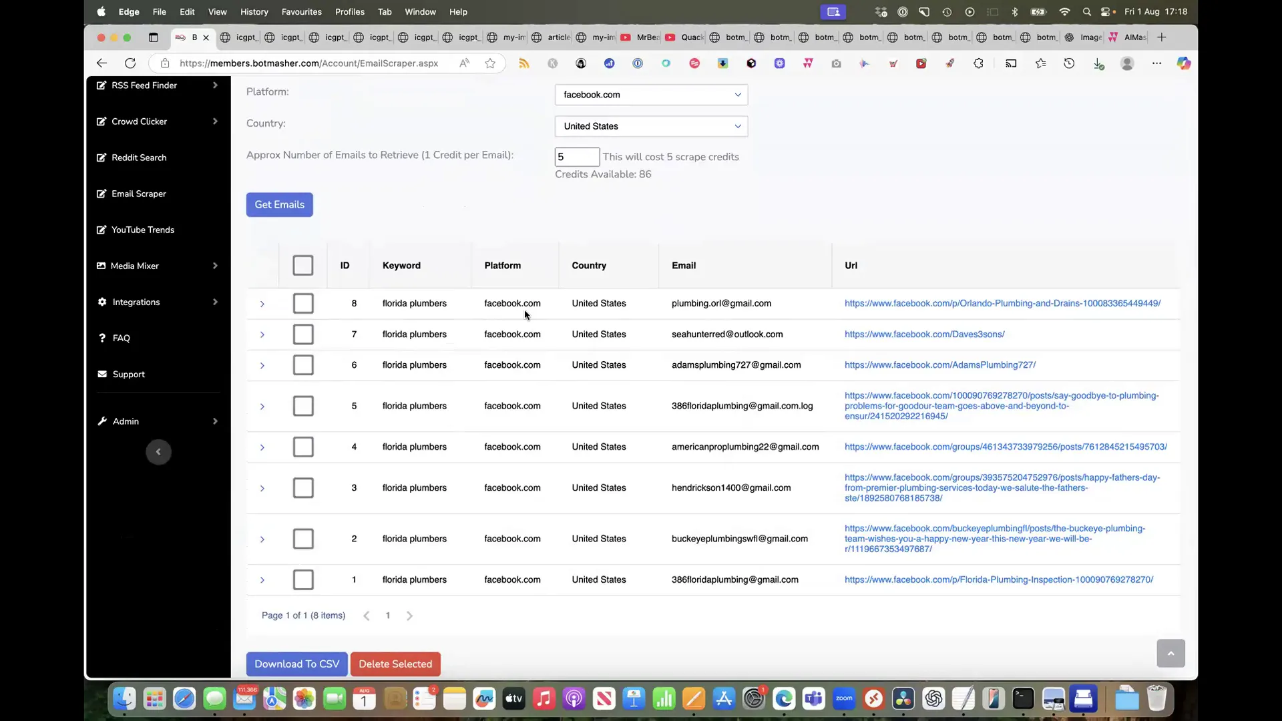The width and height of the screenshot is (1282, 721).
Task: Expand row details for ID 2
Action: tap(262, 539)
